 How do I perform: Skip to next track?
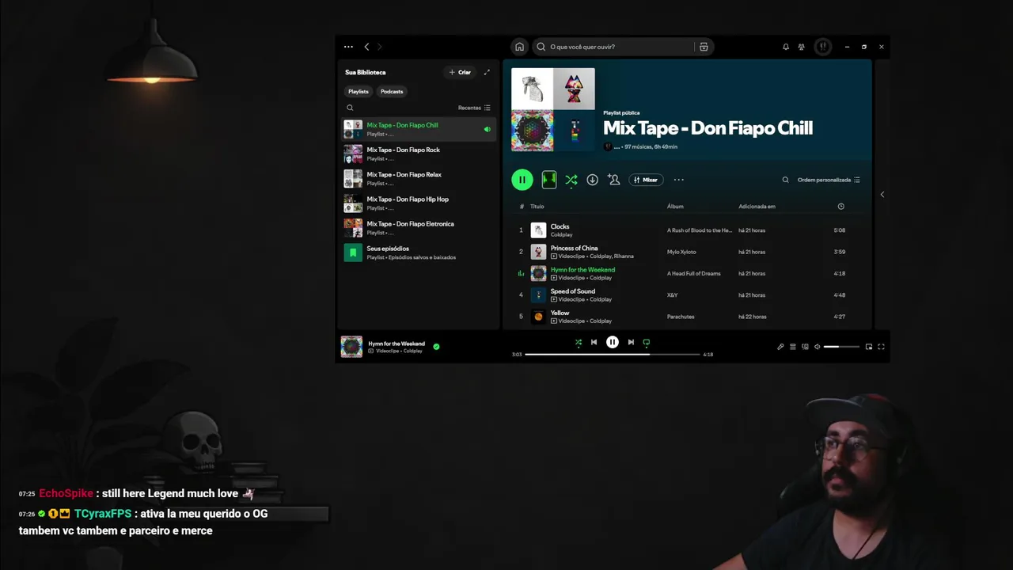coord(631,342)
